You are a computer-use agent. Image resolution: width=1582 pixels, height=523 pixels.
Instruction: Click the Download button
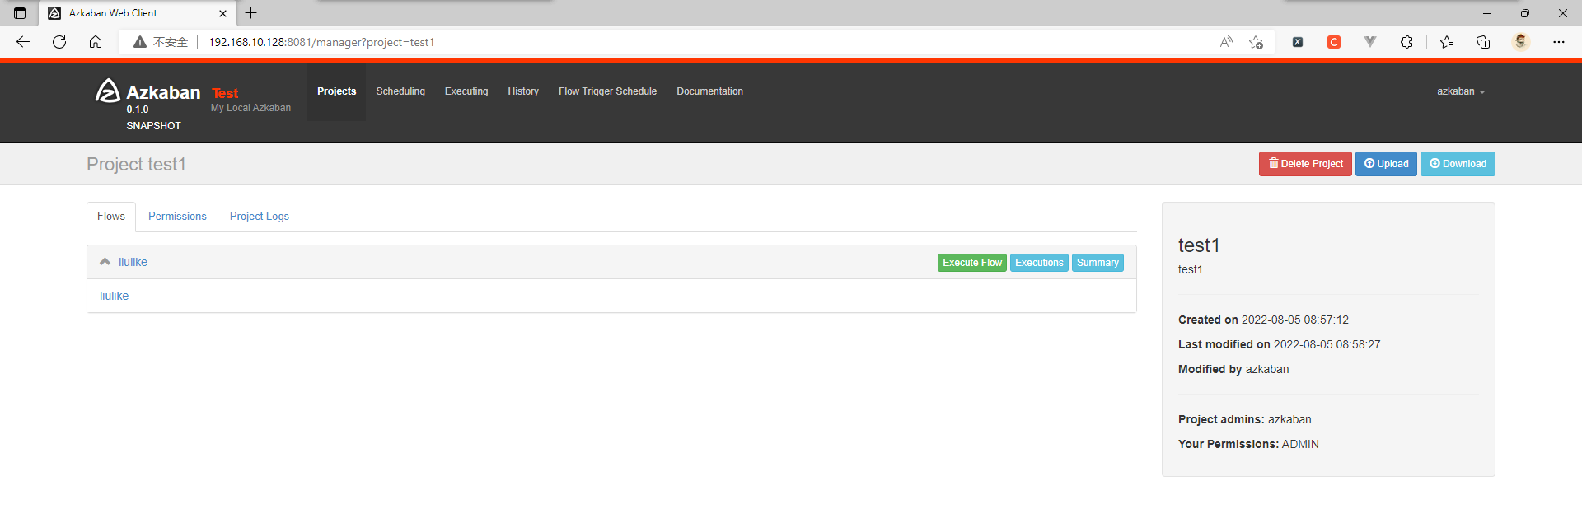[1458, 164]
